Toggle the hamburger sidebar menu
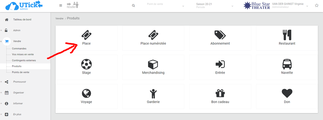 coord(61,6)
